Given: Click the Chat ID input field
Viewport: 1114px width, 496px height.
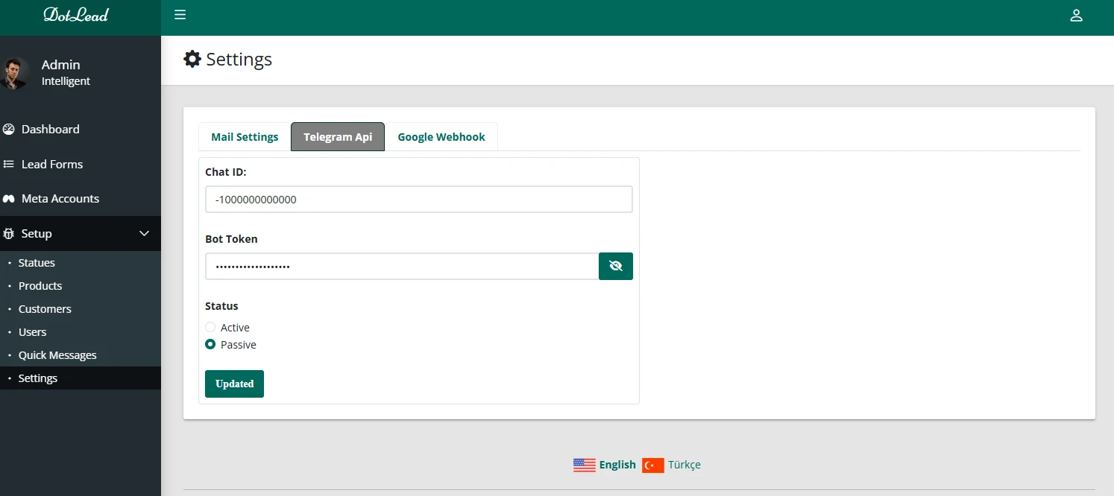Looking at the screenshot, I should (x=418, y=200).
